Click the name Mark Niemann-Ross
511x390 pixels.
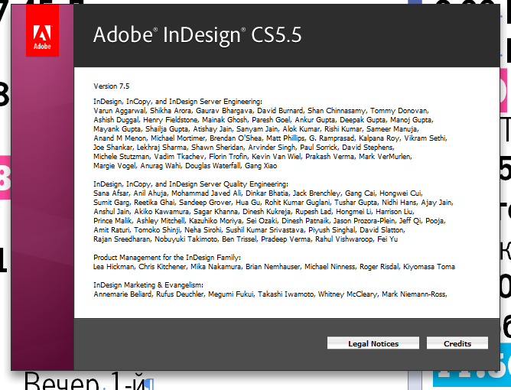pos(413,294)
